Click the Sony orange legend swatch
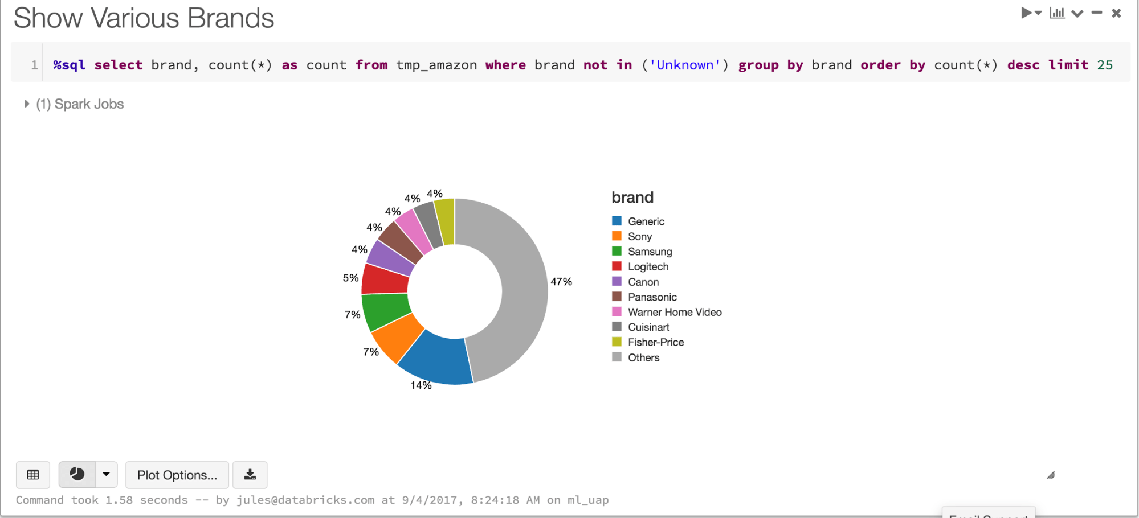1139x518 pixels. click(617, 236)
